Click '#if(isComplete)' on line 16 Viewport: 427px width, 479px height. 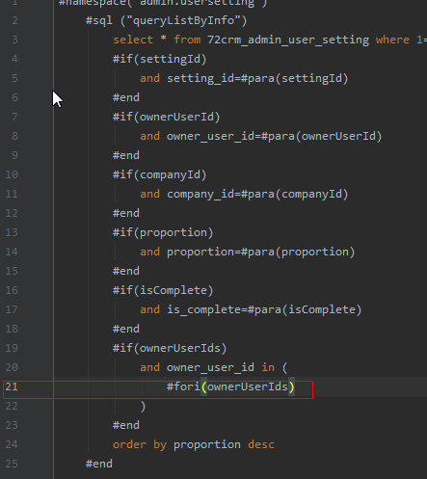pos(163,291)
